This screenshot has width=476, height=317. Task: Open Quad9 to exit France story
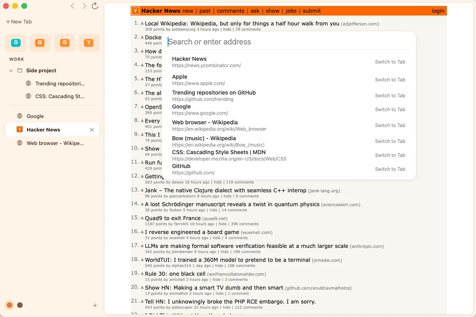pyautogui.click(x=173, y=218)
